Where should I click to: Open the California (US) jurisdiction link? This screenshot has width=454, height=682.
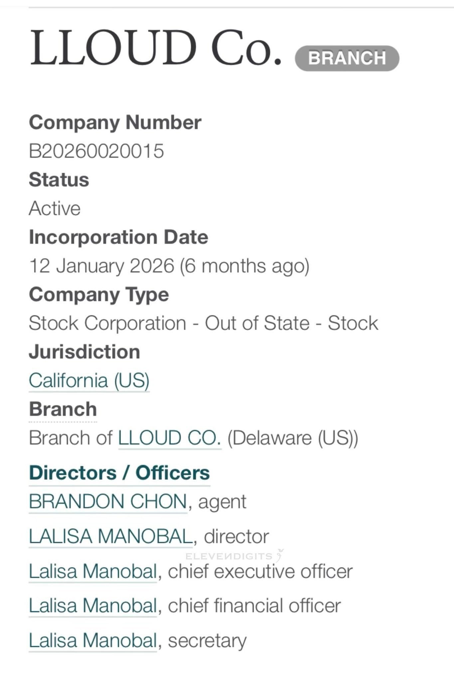coord(89,380)
